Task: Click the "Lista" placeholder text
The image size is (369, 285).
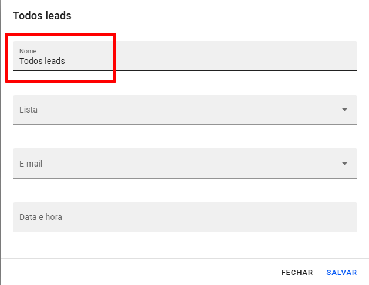Action: pos(29,110)
